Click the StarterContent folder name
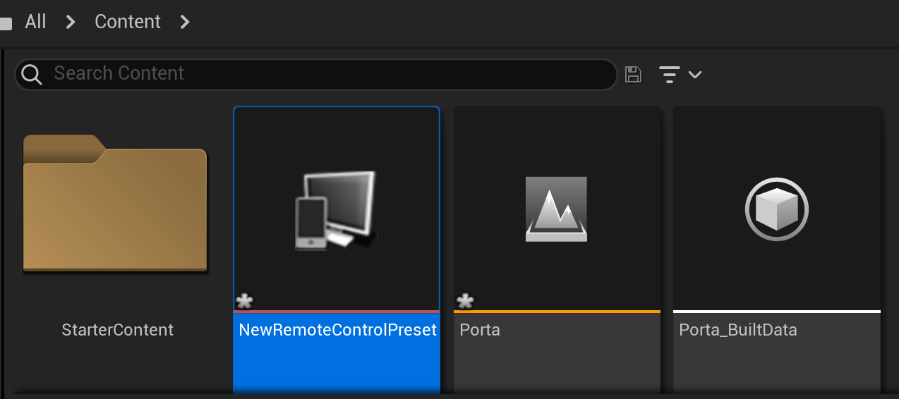Screen dimensions: 899x399 [x=117, y=330]
